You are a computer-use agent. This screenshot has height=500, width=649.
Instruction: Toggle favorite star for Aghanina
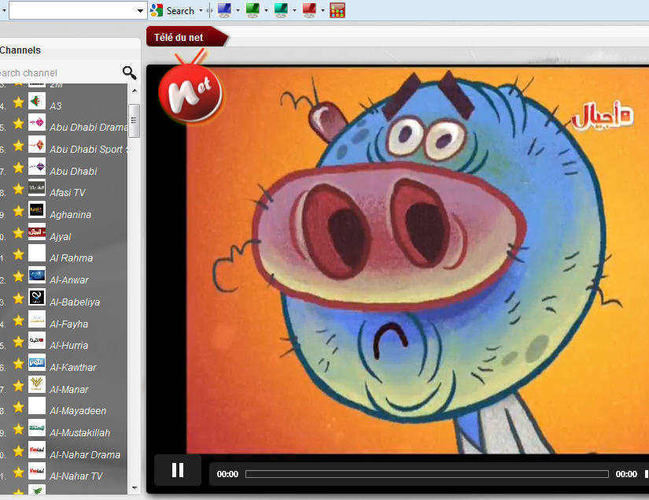(18, 211)
